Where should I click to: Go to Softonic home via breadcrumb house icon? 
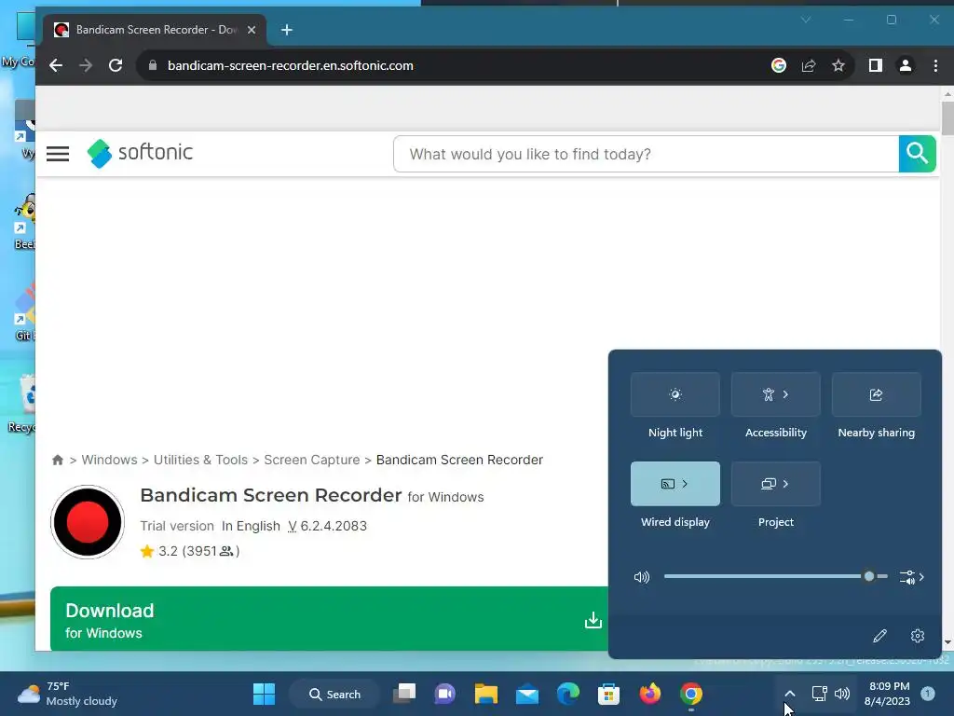(x=58, y=460)
